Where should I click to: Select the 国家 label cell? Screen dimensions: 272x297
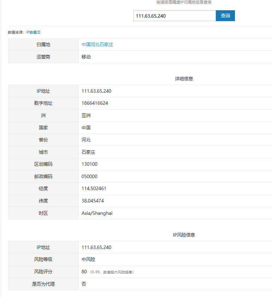[x=43, y=128]
